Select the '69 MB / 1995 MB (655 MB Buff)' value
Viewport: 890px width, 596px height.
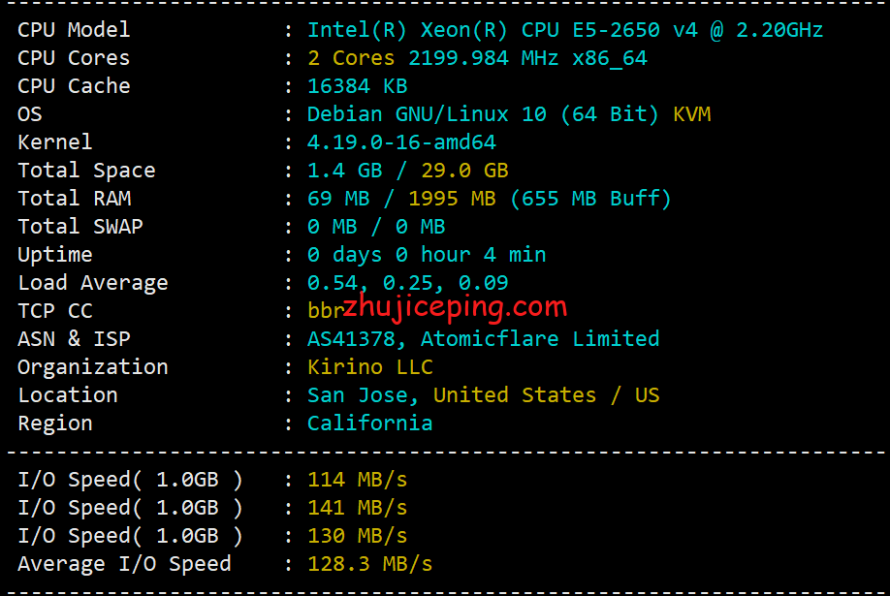[x=490, y=198]
